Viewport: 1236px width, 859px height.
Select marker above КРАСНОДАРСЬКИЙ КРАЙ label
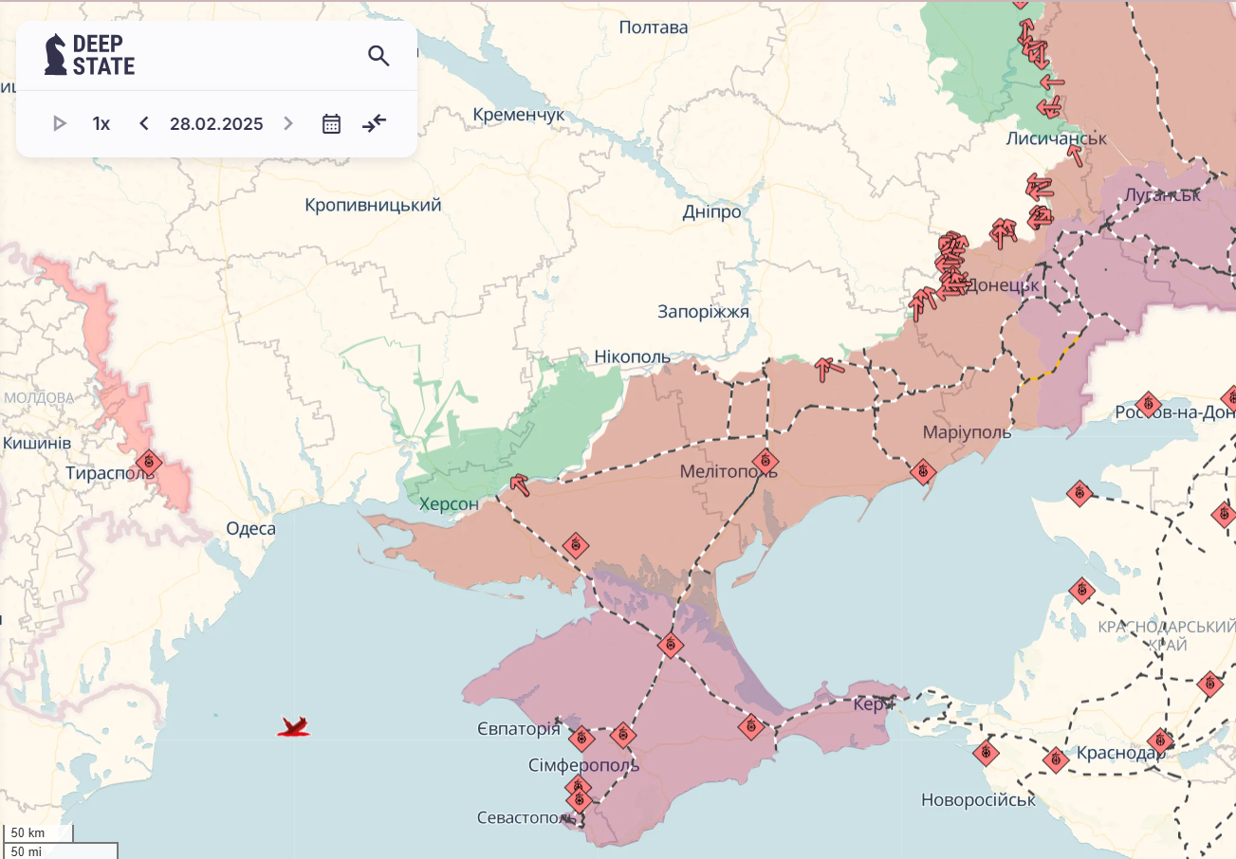1081,591
